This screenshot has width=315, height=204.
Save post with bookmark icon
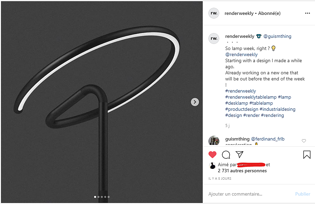tap(307, 155)
